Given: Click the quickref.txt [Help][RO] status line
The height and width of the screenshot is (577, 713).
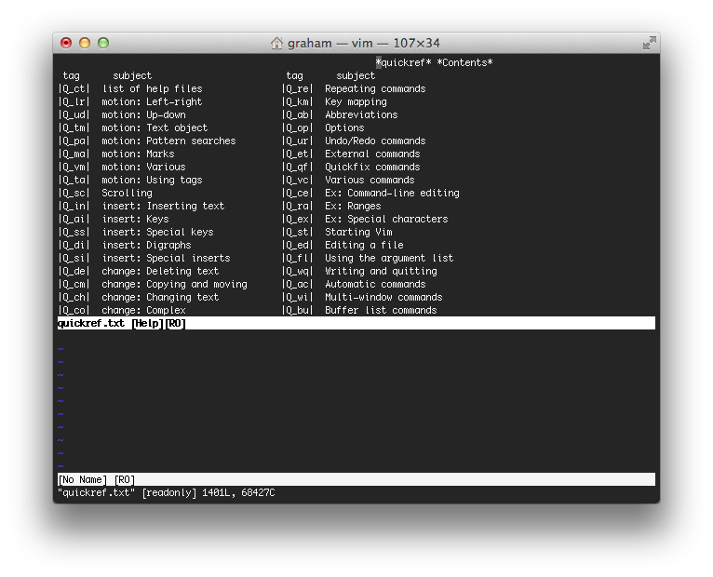Looking at the screenshot, I should (356, 323).
